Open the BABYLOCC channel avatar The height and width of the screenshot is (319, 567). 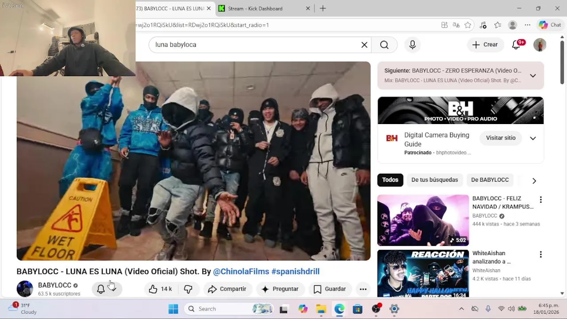[25, 289]
